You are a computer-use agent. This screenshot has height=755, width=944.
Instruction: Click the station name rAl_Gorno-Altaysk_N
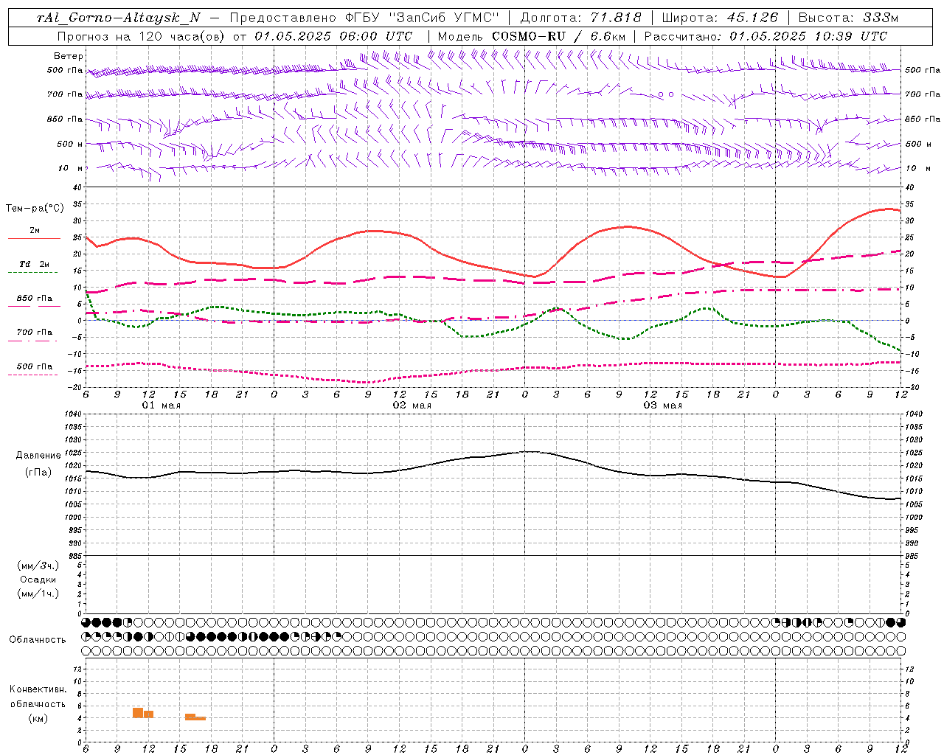click(x=118, y=18)
